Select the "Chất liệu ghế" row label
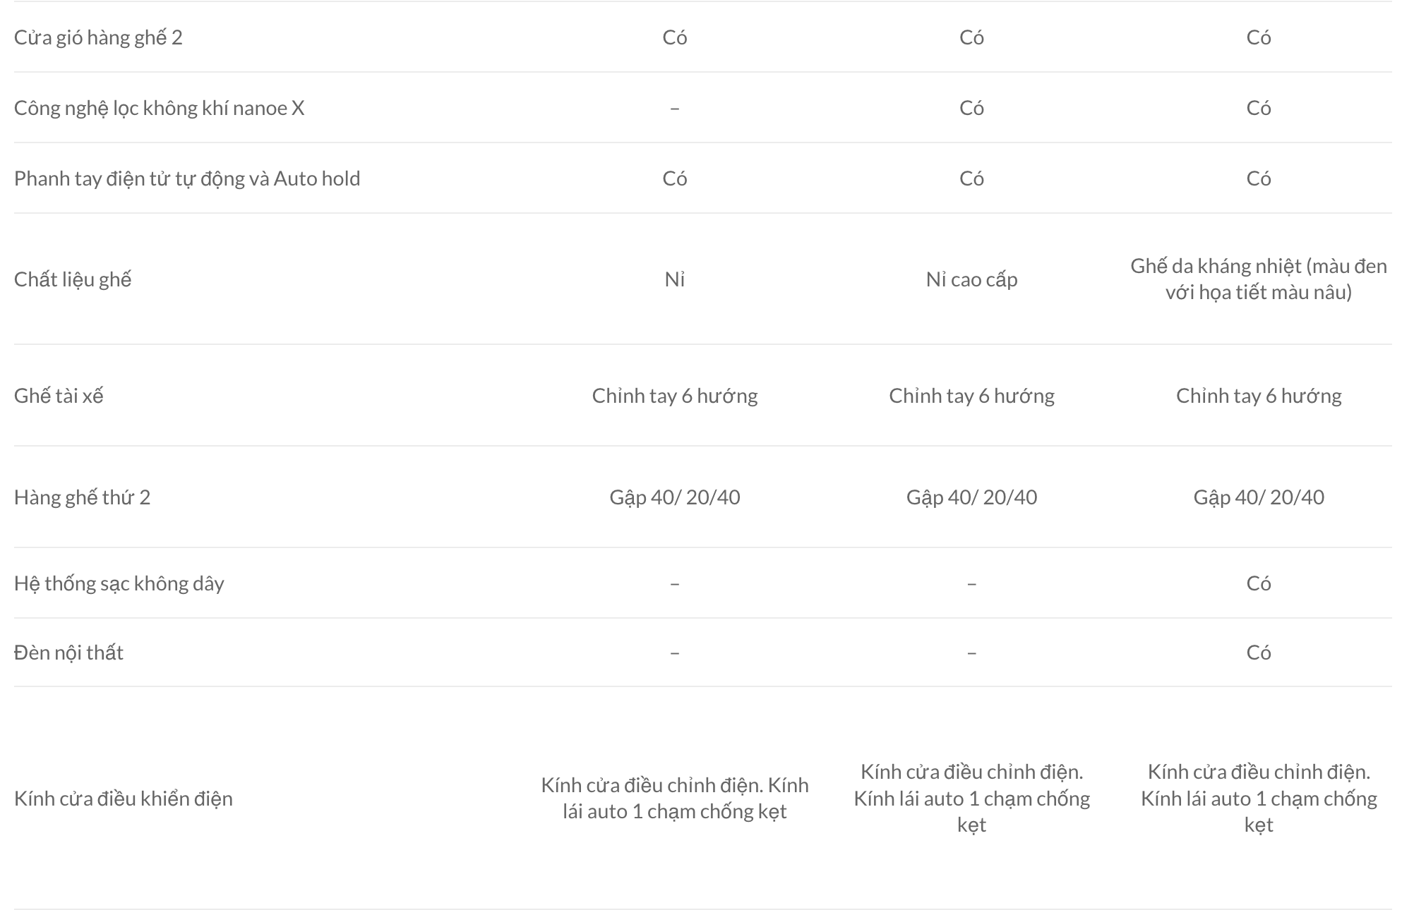The width and height of the screenshot is (1402, 910). tap(73, 279)
